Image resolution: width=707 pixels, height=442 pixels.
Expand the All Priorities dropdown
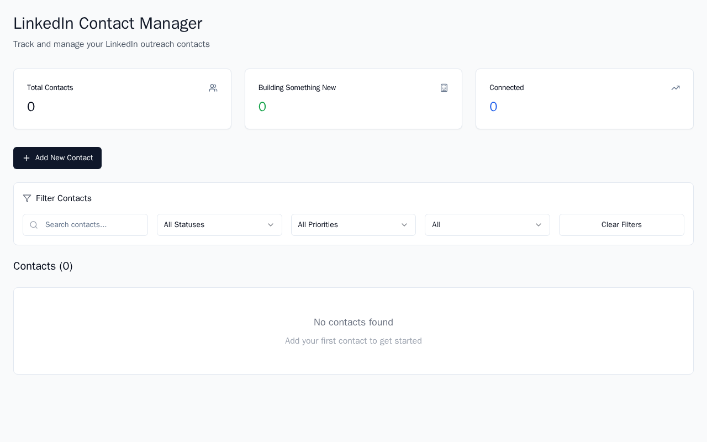click(353, 225)
